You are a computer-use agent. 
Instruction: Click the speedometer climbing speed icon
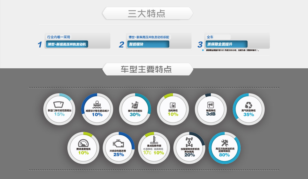pos(83,143)
